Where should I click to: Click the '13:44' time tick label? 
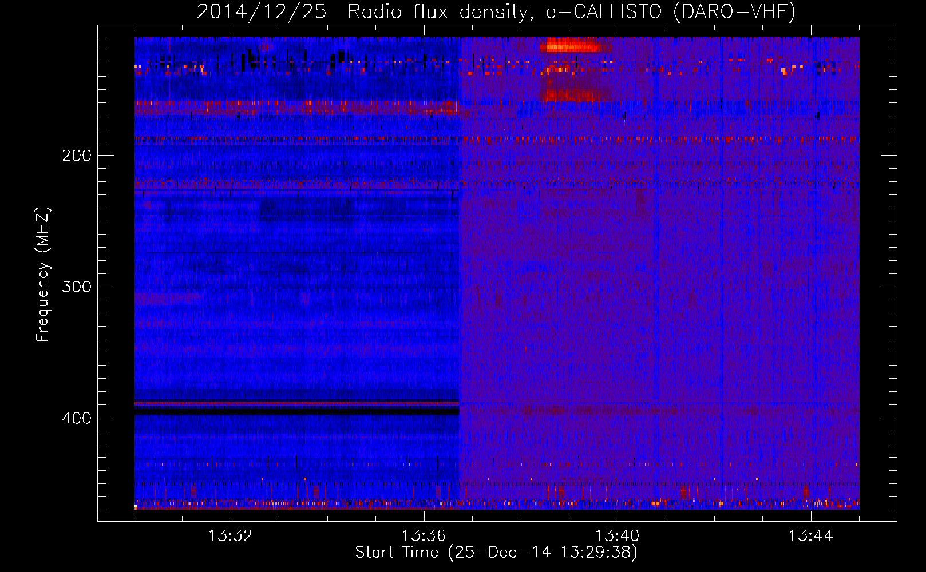pos(811,536)
